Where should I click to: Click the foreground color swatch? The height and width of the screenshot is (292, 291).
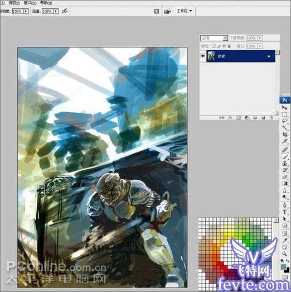click(x=284, y=267)
